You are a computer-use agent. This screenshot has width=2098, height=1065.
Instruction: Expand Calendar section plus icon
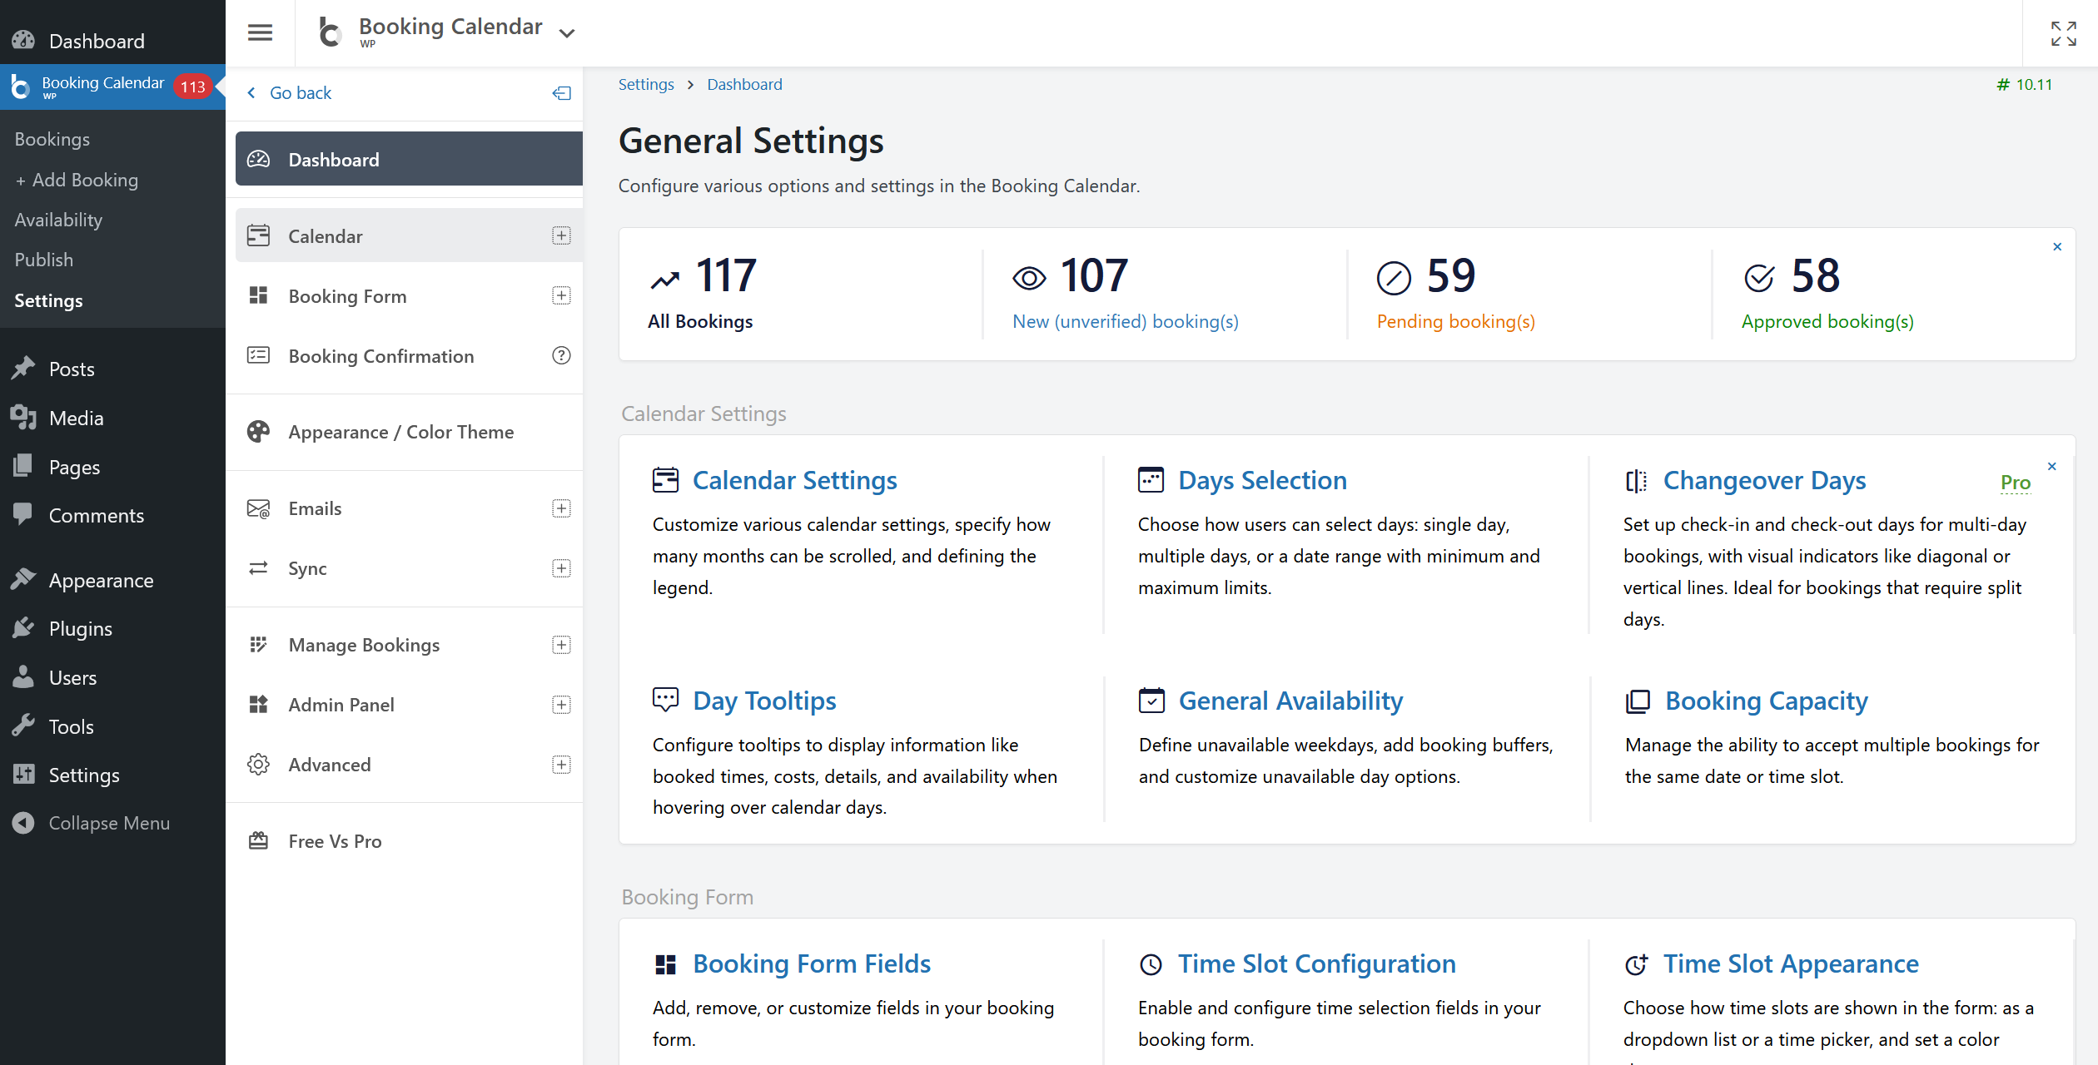(x=561, y=235)
